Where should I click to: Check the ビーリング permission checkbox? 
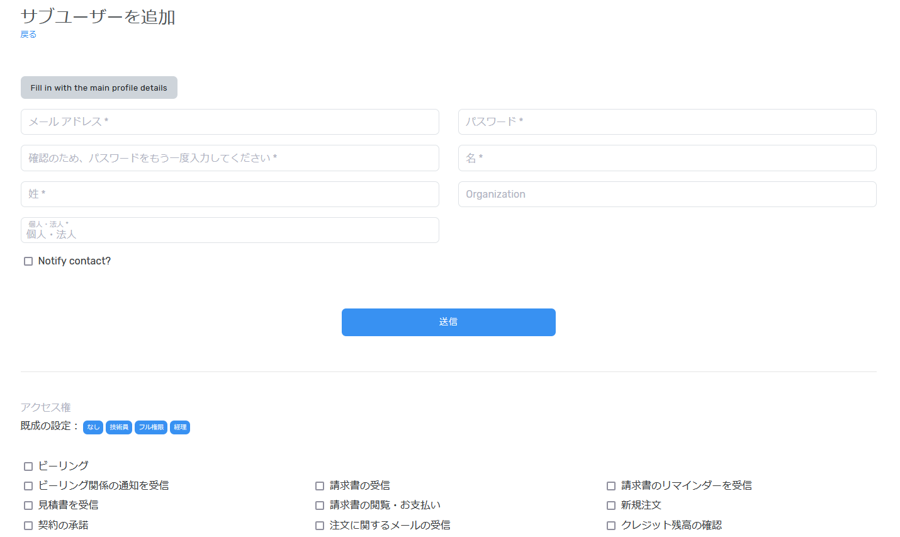pos(28,466)
